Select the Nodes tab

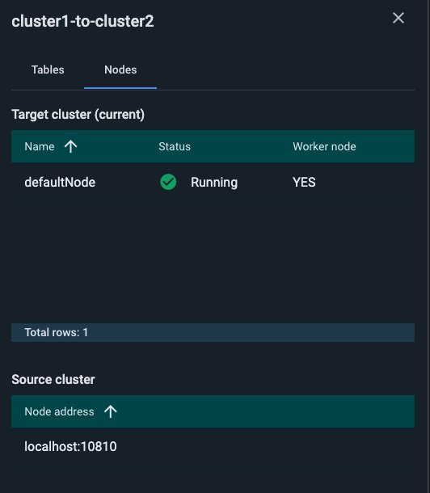[x=120, y=70]
